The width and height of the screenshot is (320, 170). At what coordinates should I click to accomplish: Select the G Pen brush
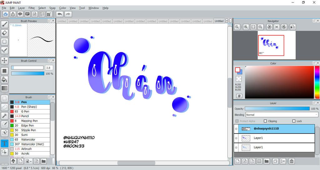click(x=30, y=111)
